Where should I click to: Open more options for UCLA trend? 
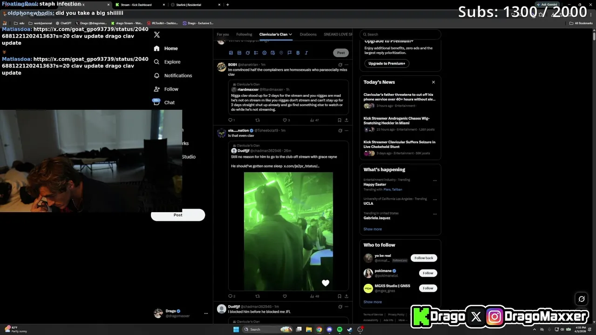point(435,199)
